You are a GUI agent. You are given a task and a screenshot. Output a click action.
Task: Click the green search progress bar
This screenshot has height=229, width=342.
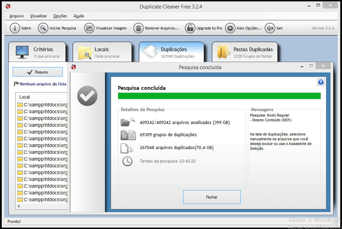pos(219,96)
